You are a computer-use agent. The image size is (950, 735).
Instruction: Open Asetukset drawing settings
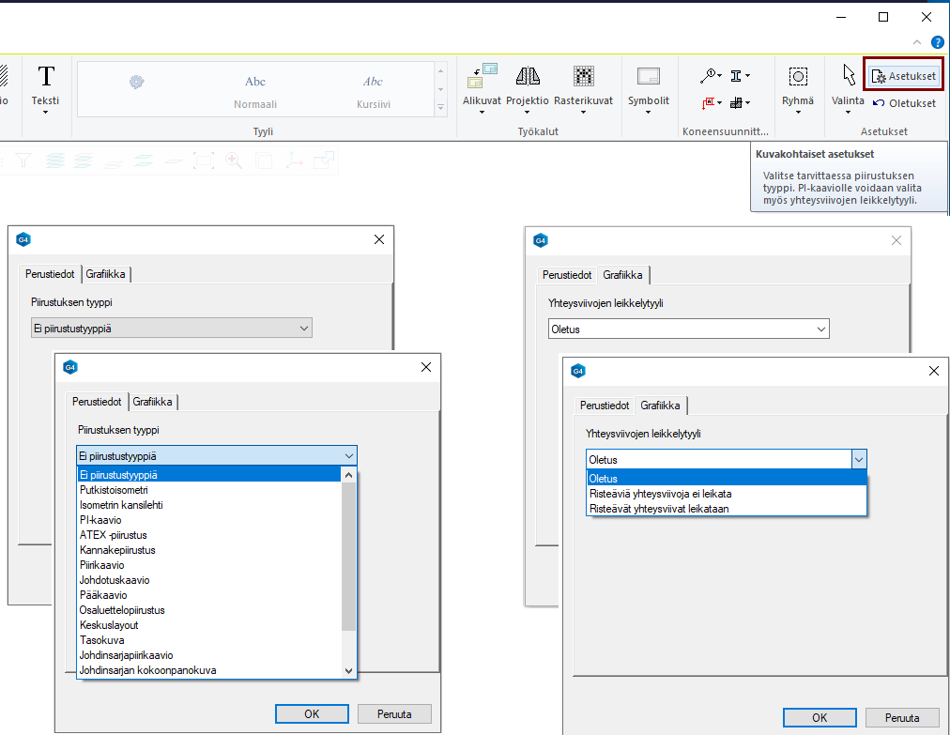[903, 75]
